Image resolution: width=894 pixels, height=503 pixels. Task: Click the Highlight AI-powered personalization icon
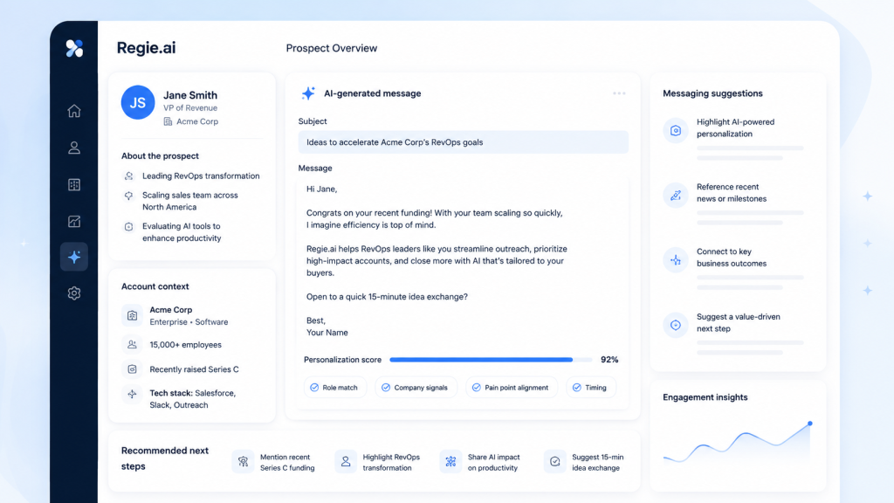pyautogui.click(x=676, y=131)
